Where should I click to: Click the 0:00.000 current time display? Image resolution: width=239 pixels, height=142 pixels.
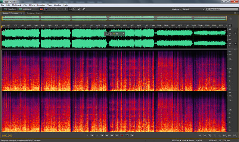coord(7,136)
